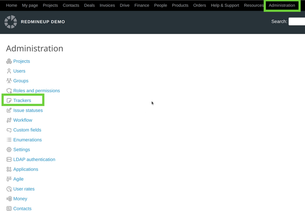Select the Applications link
Viewport: 305px width, 211px height.
[26, 169]
